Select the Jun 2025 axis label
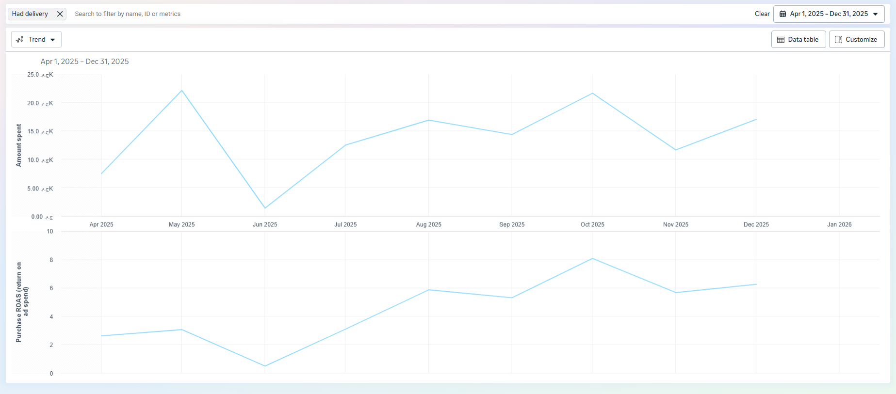This screenshot has height=394, width=896. coord(265,224)
